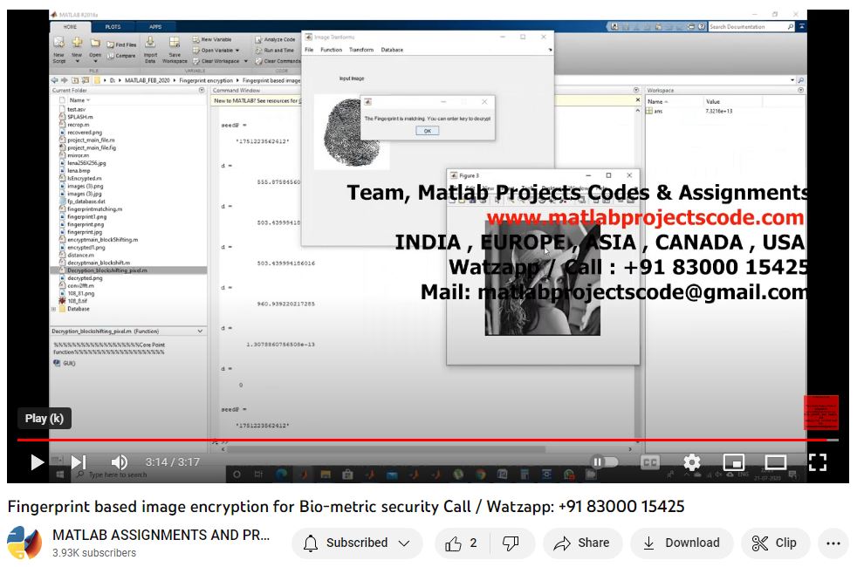
Task: Expand the more actions three-dot menu
Action: 832,543
